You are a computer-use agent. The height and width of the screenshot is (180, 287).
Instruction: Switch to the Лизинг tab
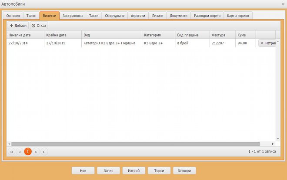(157, 16)
